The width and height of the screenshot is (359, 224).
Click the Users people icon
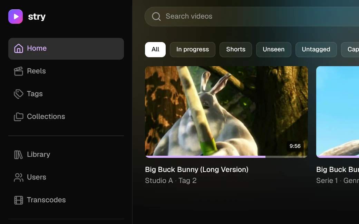19,177
